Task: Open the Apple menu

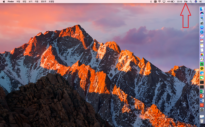Action: click(x=4, y=2)
